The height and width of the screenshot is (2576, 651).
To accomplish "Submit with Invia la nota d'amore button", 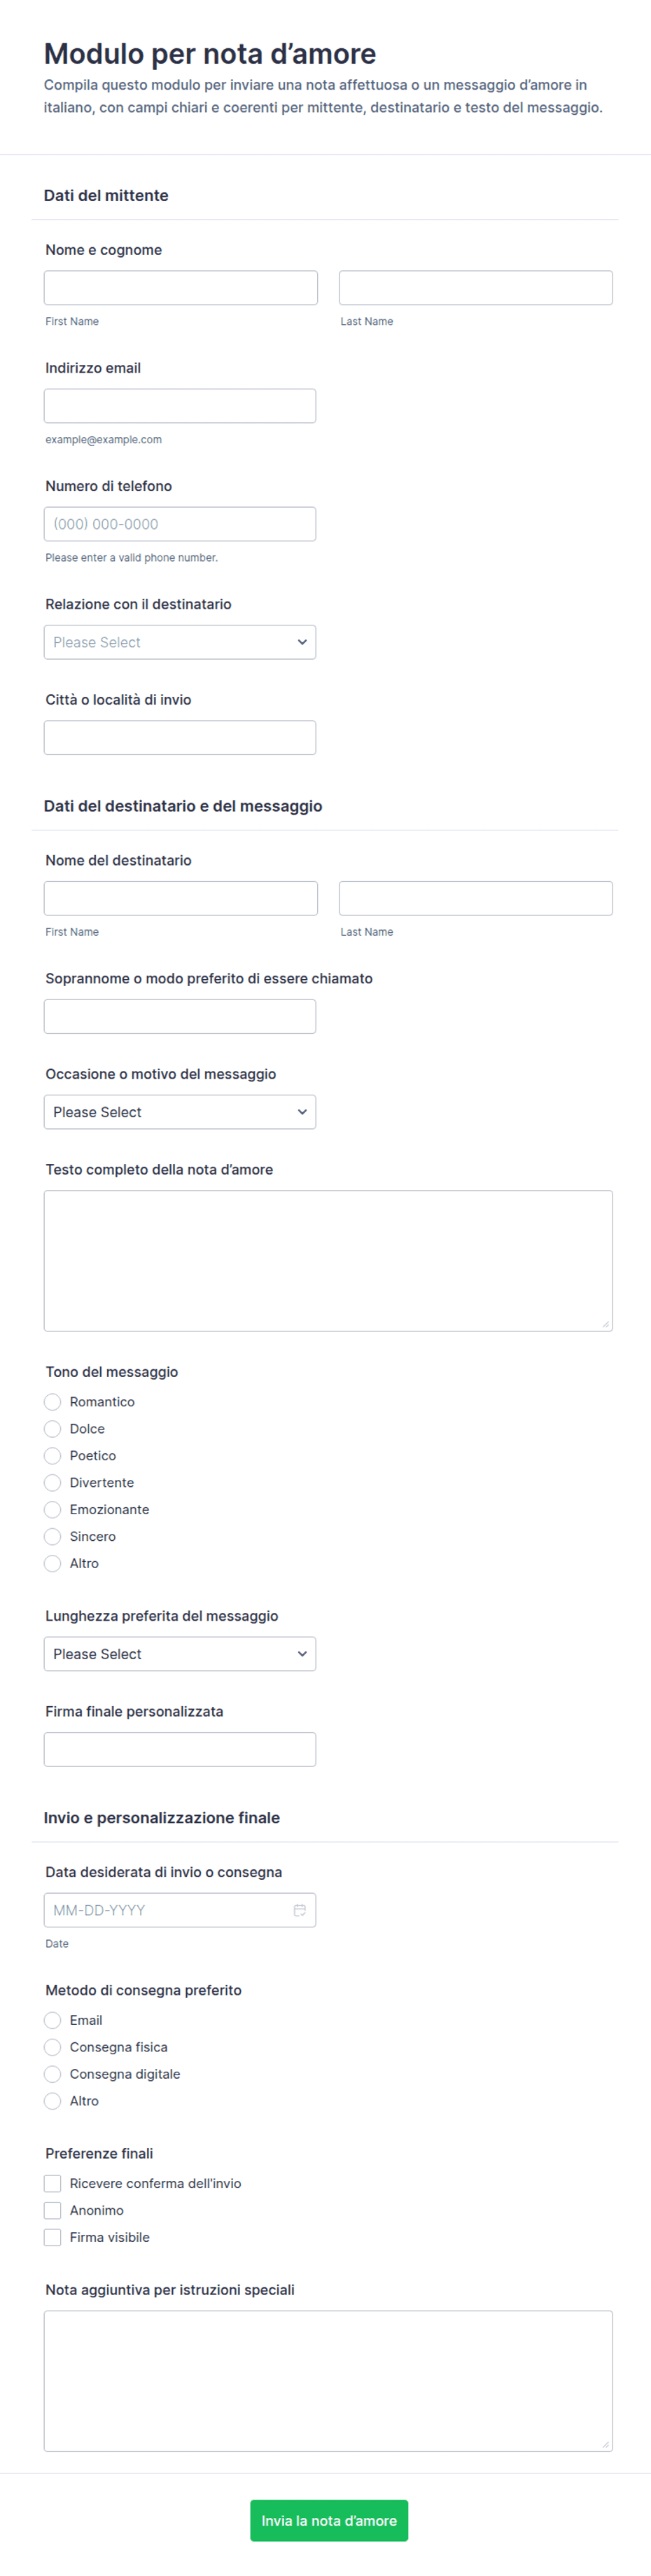I will (329, 2521).
